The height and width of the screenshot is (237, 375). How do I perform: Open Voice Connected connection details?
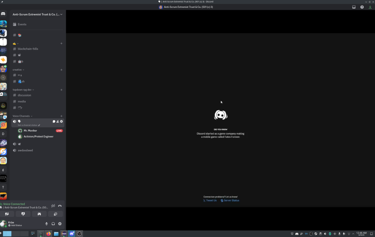[14, 204]
